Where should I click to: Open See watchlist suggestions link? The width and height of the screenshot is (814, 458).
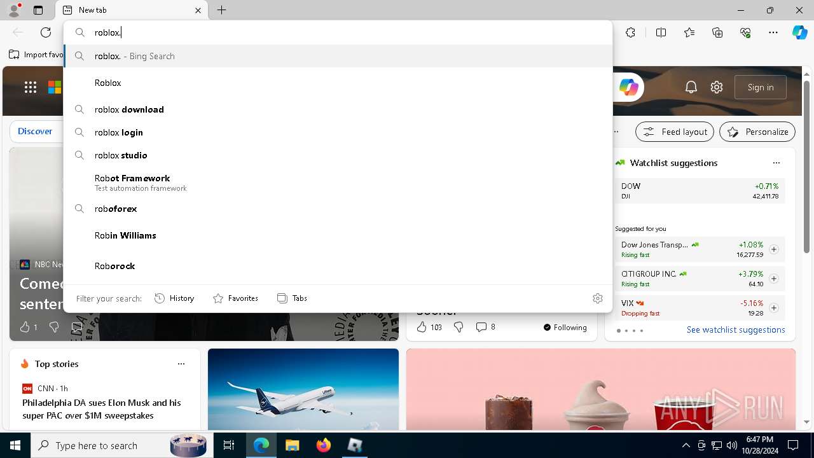click(736, 330)
